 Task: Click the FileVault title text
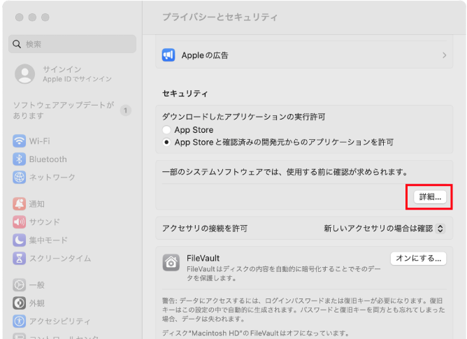click(x=203, y=258)
